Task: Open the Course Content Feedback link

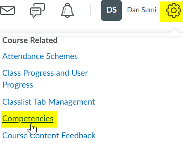Action: point(49,135)
